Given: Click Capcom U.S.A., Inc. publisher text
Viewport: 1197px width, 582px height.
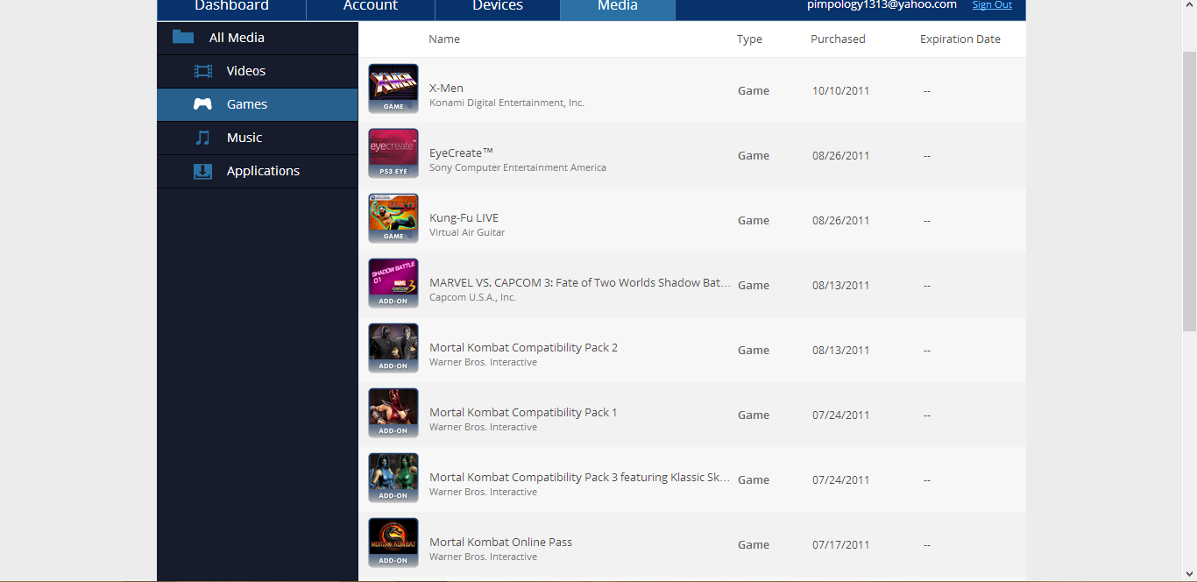Looking at the screenshot, I should [472, 297].
